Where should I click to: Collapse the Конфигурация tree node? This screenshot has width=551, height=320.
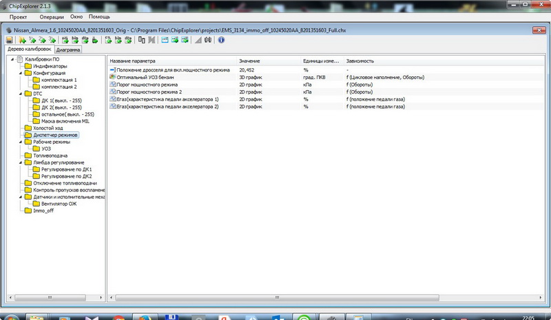click(19, 73)
